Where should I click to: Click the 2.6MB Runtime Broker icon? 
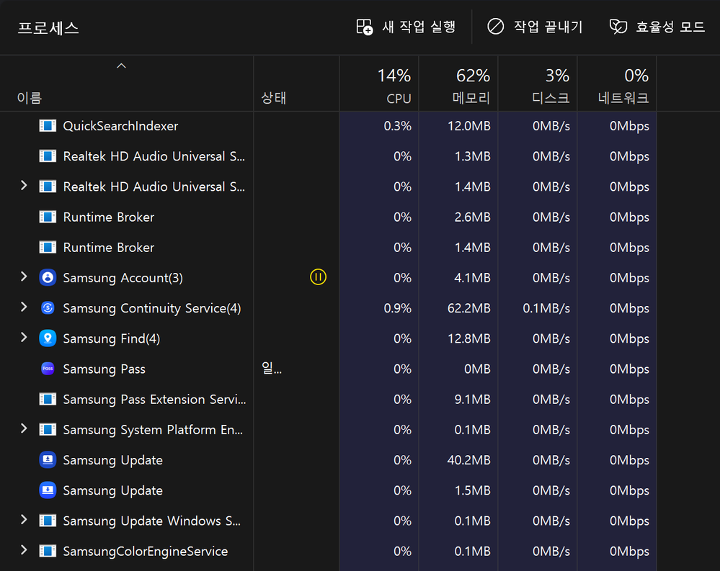click(48, 217)
